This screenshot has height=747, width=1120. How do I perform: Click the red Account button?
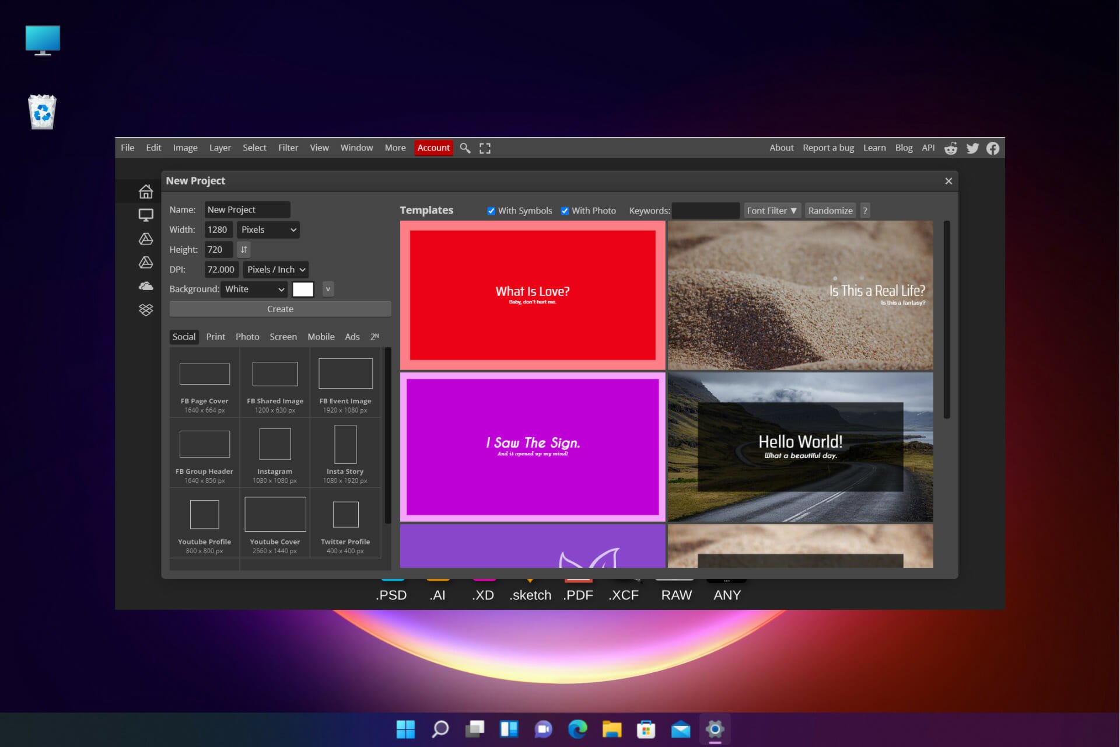(433, 148)
